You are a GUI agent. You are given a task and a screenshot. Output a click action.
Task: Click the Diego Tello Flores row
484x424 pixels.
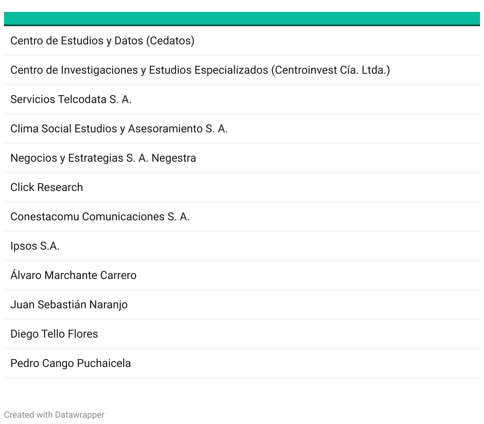tap(54, 334)
